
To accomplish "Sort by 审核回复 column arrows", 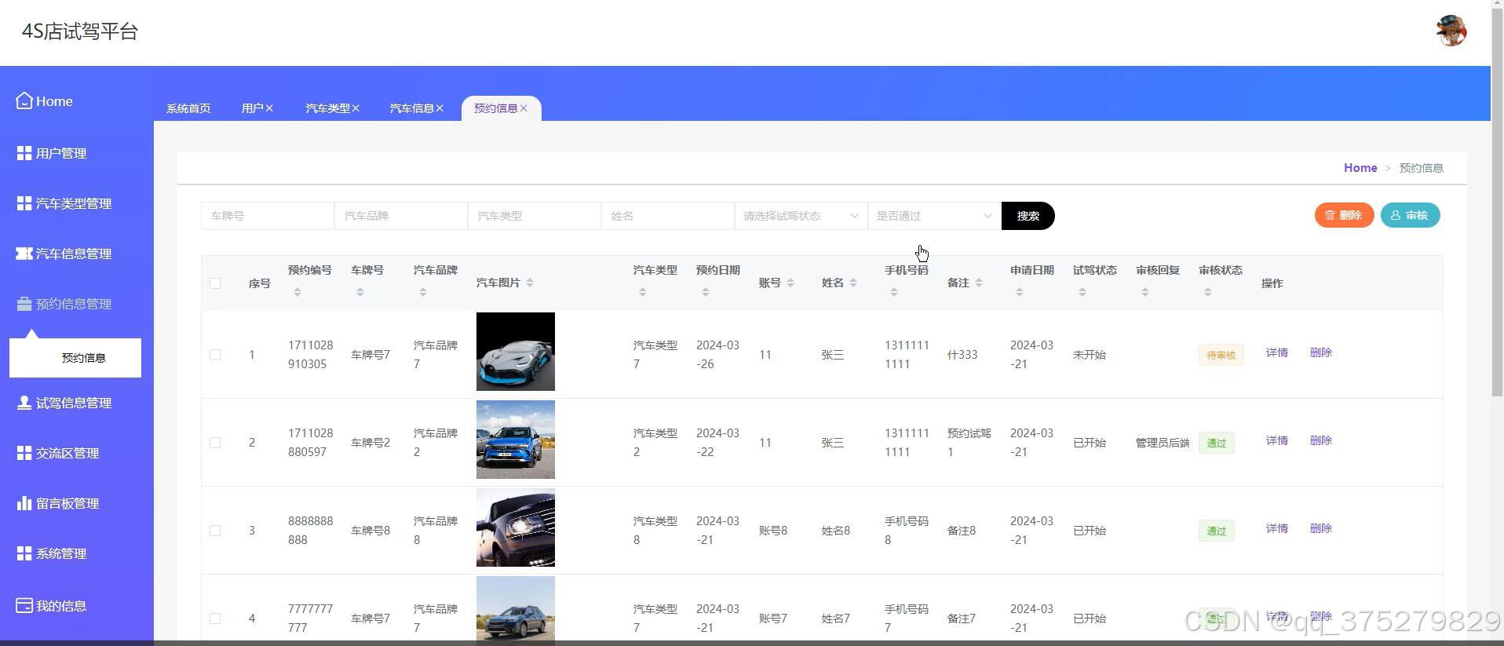I will [1144, 292].
